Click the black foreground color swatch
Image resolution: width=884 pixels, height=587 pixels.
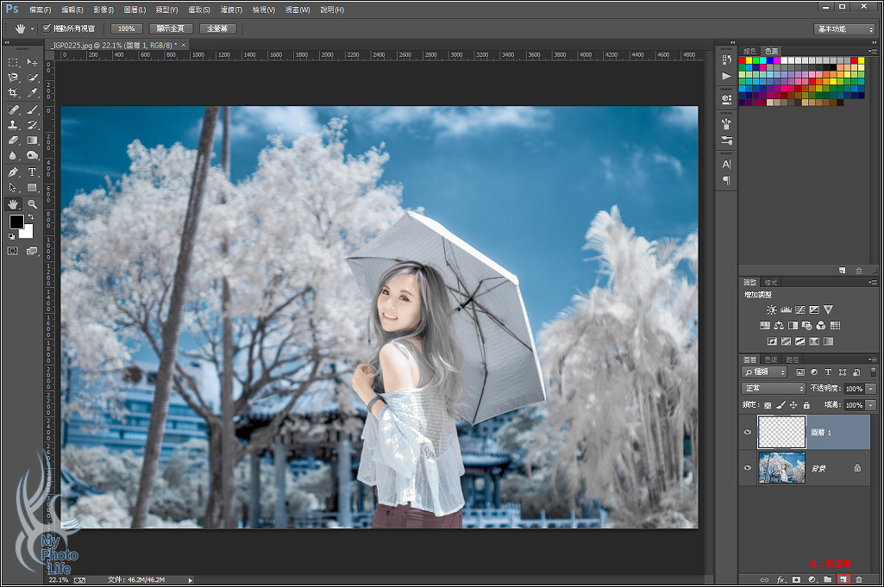coord(16,222)
